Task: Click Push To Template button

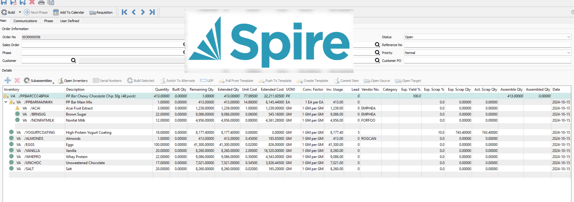Action: pos(275,81)
